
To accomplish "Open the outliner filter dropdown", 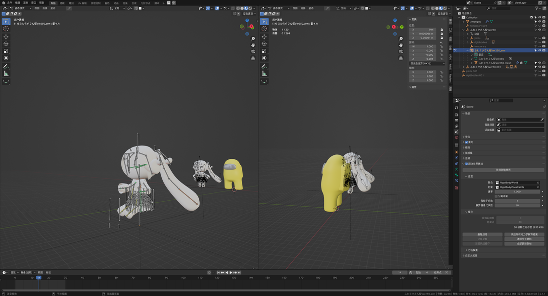I will [x=538, y=8].
